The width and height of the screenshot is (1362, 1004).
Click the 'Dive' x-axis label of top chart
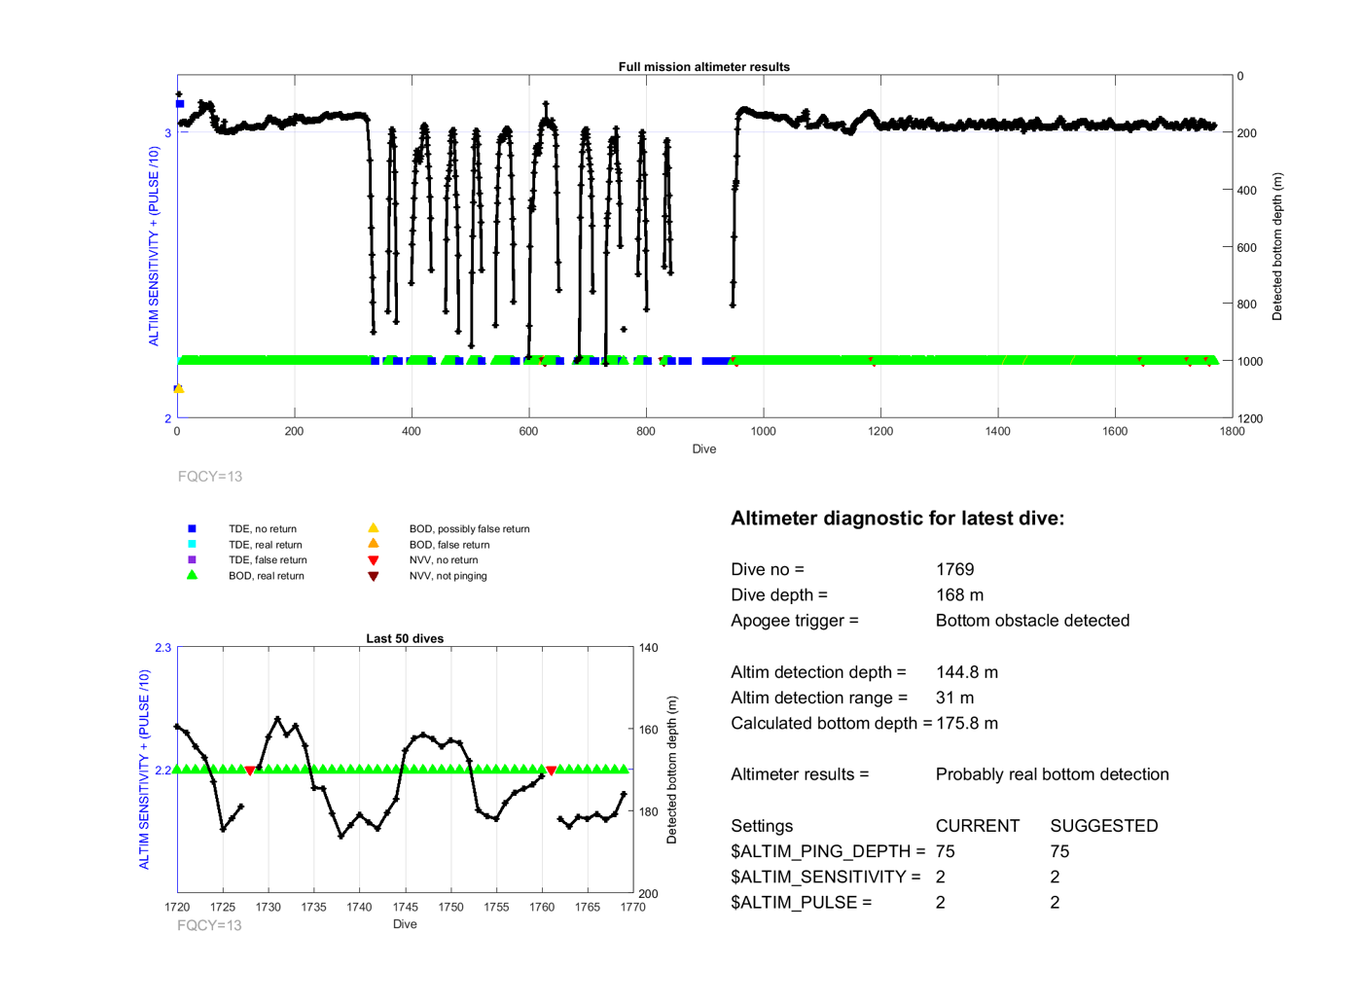[x=704, y=449]
